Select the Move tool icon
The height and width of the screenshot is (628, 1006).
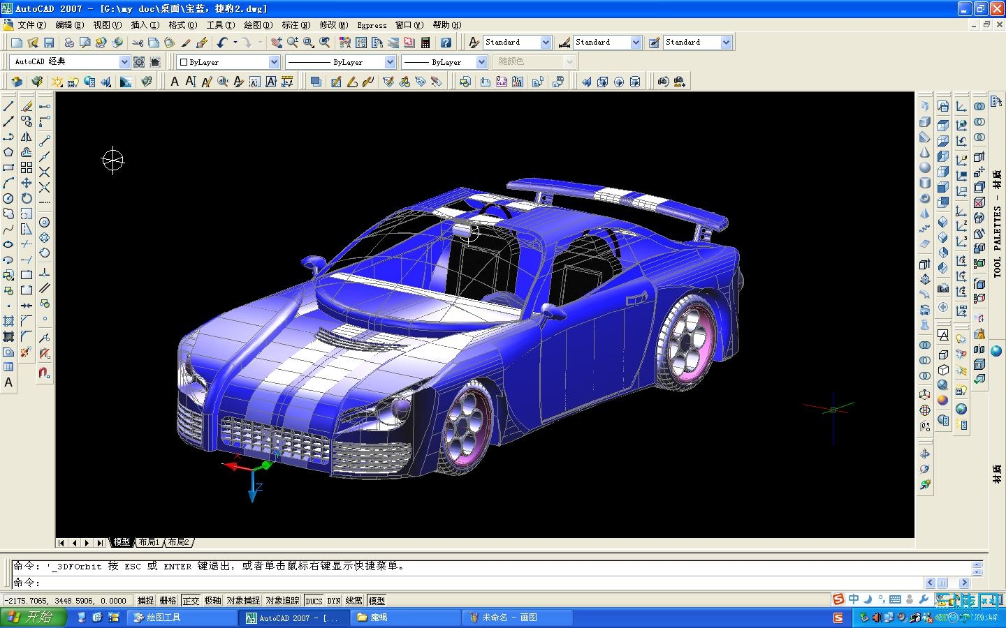[27, 183]
